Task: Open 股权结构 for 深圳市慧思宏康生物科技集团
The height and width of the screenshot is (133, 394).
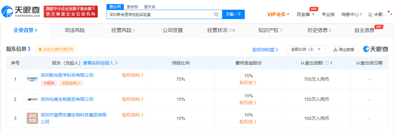Action: (133, 115)
